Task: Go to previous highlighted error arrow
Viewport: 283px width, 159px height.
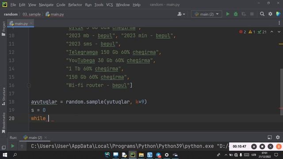Action: (272, 32)
